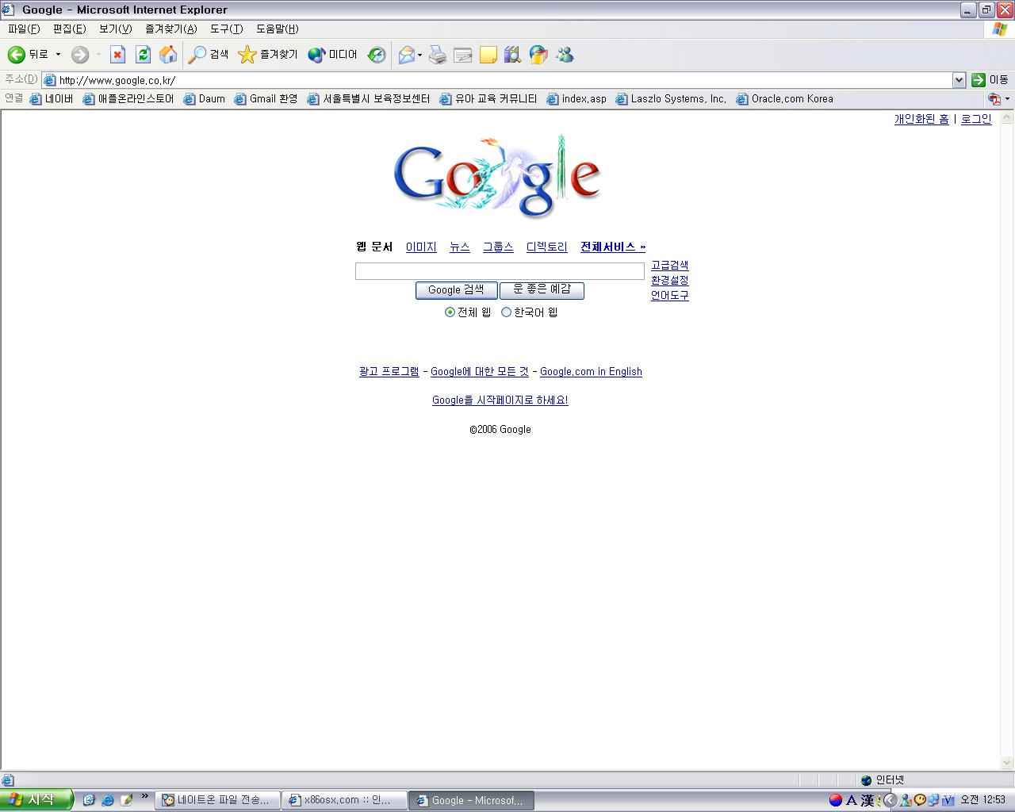Toggle the 'A' input mode indicator
1015x812 pixels.
(852, 800)
